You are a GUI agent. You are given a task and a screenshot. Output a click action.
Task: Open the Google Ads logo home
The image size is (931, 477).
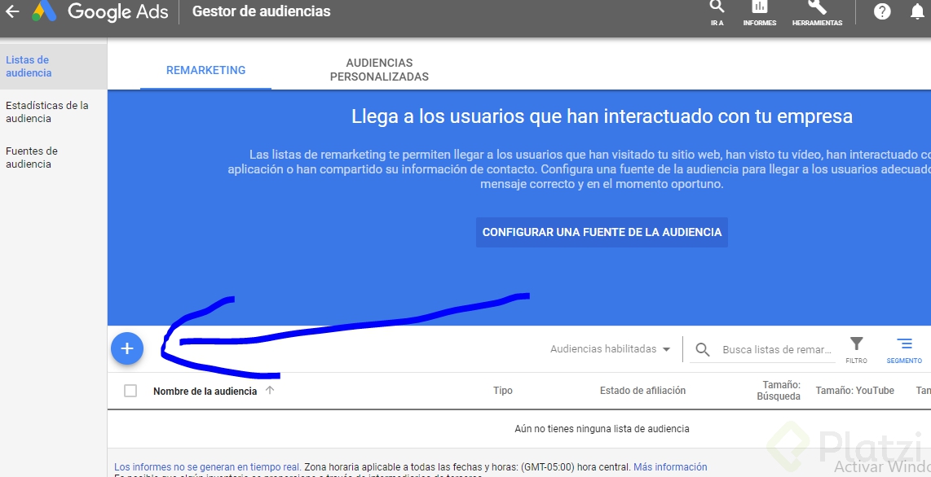(100, 11)
